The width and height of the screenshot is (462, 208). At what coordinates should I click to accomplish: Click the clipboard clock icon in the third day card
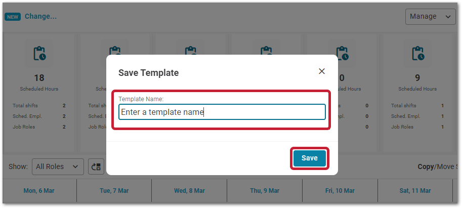pos(191,49)
